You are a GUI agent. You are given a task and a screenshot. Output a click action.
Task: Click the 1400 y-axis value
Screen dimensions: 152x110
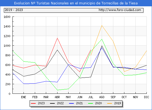(x=7, y=26)
